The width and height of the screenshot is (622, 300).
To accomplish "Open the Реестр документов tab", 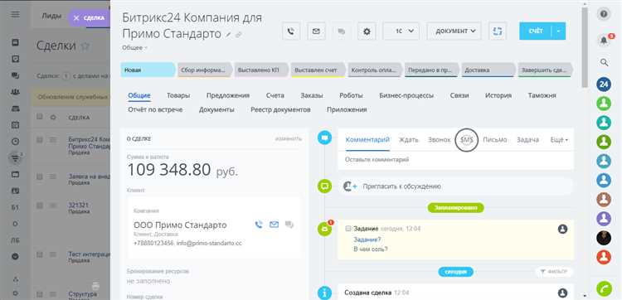I will click(x=280, y=109).
